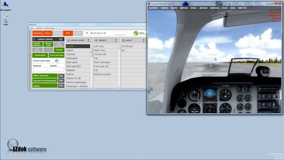The width and height of the screenshot is (284, 160).
Task: Open the Options menu in EZCA
Action: [39, 28]
